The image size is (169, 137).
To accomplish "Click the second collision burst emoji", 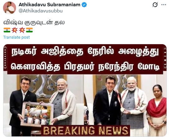I will click(x=22, y=30).
